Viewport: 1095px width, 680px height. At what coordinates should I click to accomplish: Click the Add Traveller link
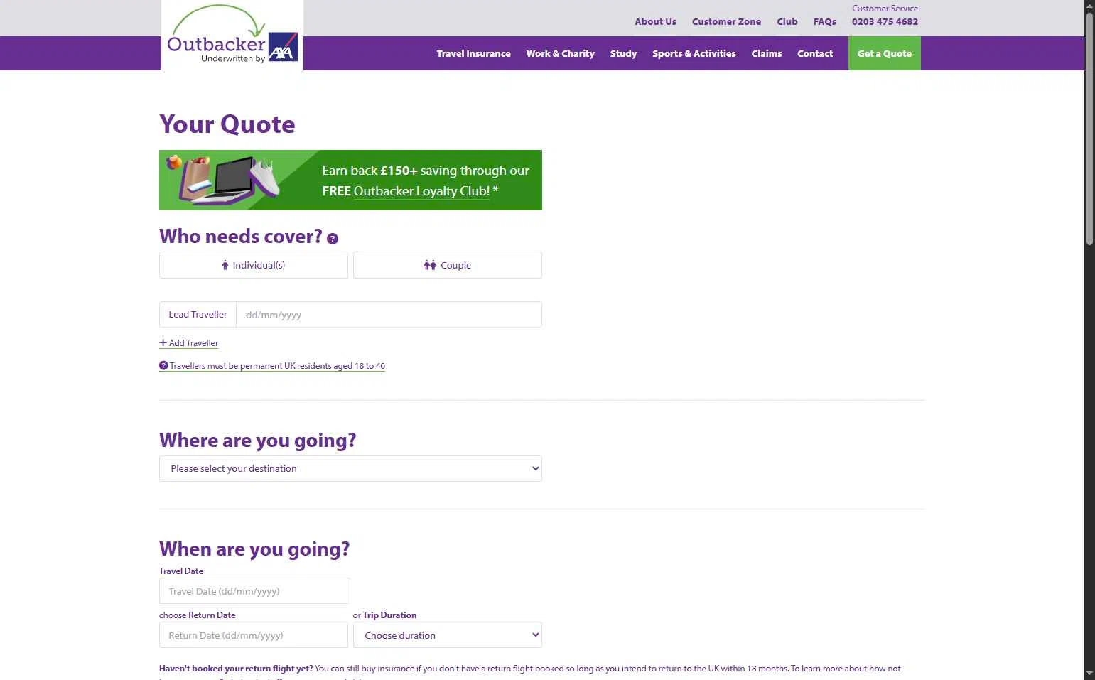point(189,343)
